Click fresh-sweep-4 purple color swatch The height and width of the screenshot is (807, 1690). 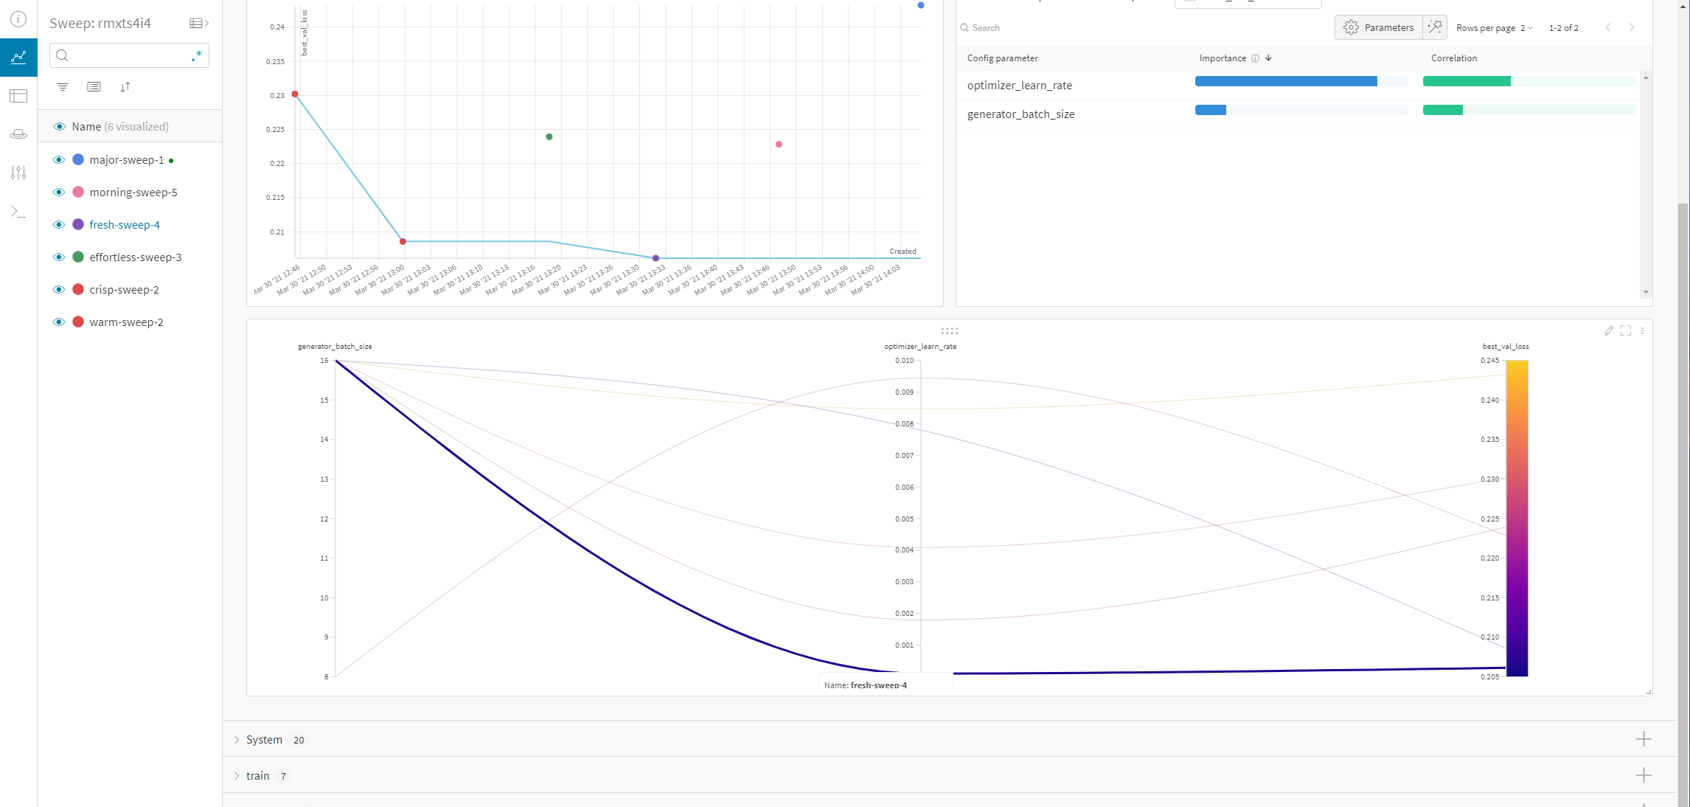[78, 224]
